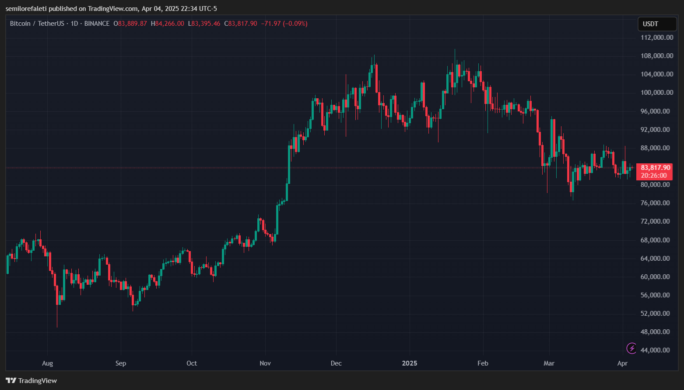Click the Aug label on the time axis
684x390 pixels.
(x=47, y=363)
